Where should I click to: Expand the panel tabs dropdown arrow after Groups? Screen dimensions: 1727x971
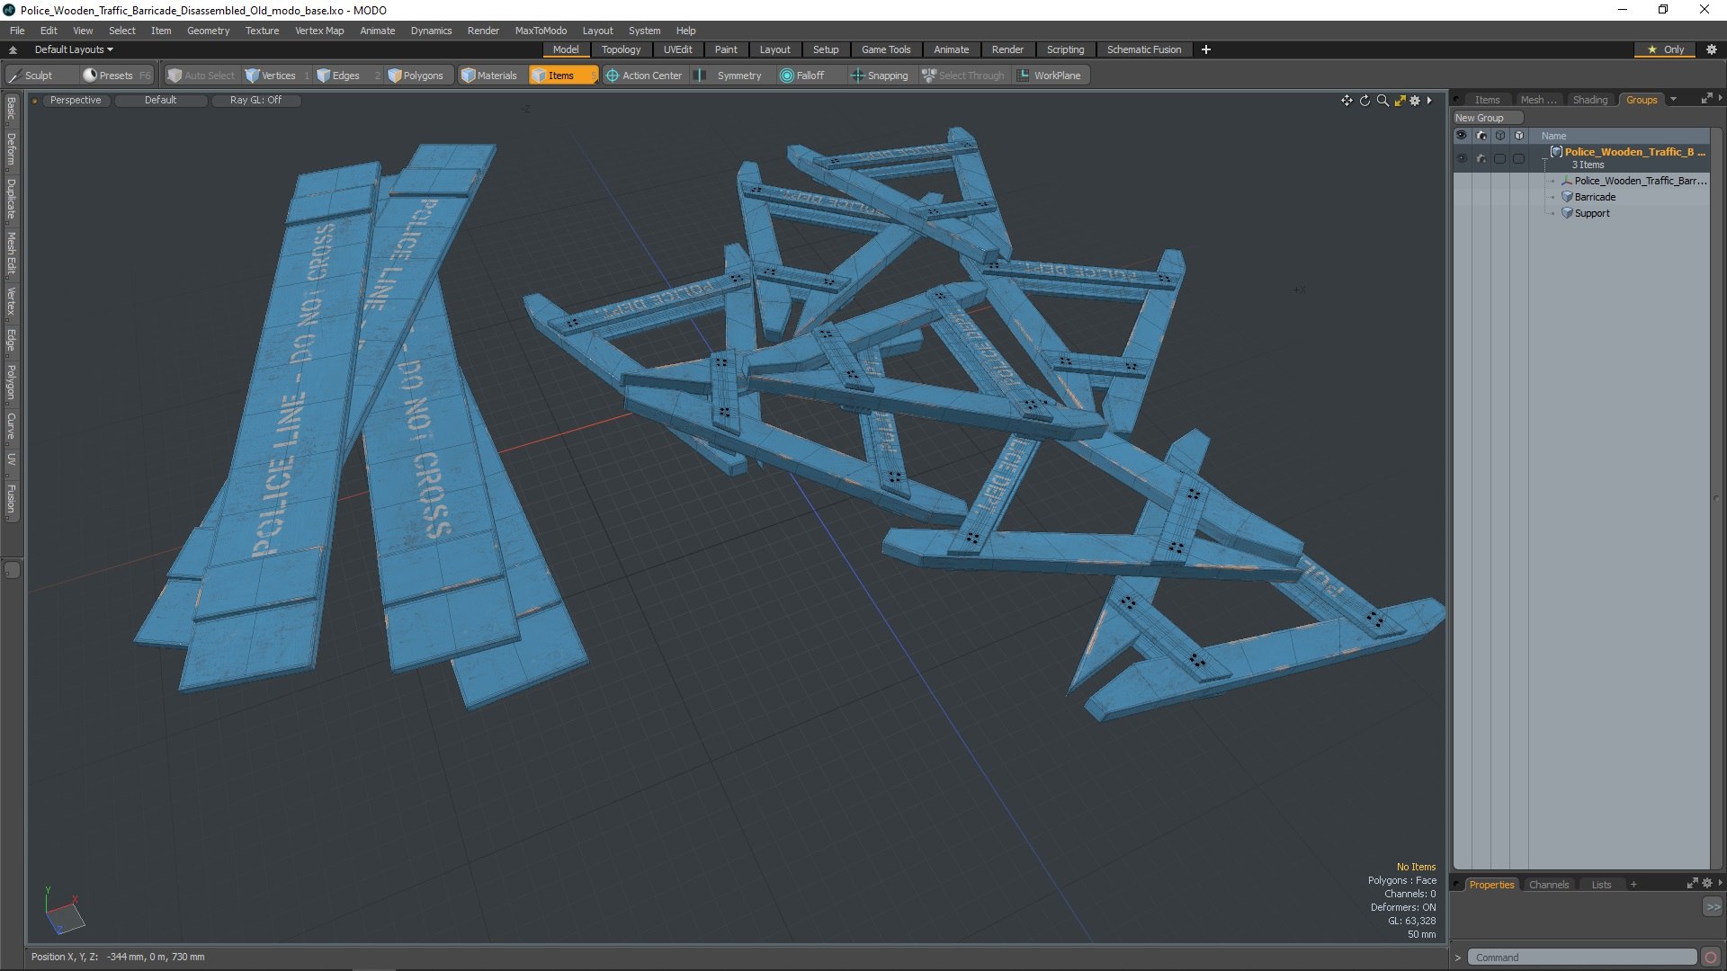click(1673, 100)
